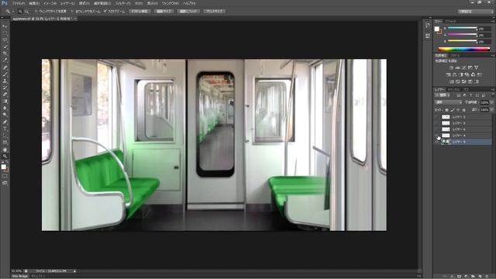Enable 全ウィンドウをズーム checkbox
The image size is (496, 279).
[72, 12]
